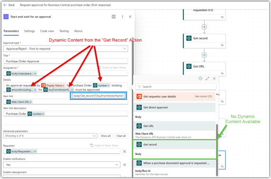This screenshot has height=179, width=271.
Task: Open the action's three-dot more menu
Action: pos(122,17)
